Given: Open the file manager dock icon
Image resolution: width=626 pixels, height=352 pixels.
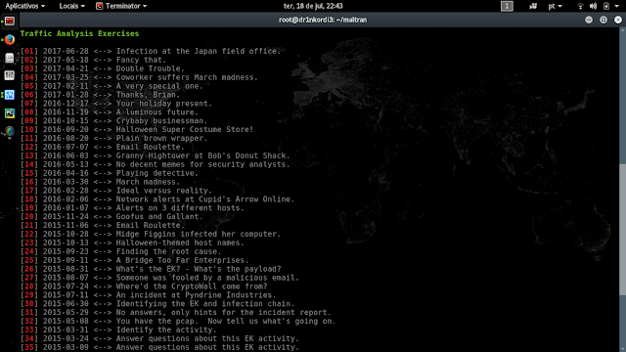Looking at the screenshot, I should tap(10, 58).
